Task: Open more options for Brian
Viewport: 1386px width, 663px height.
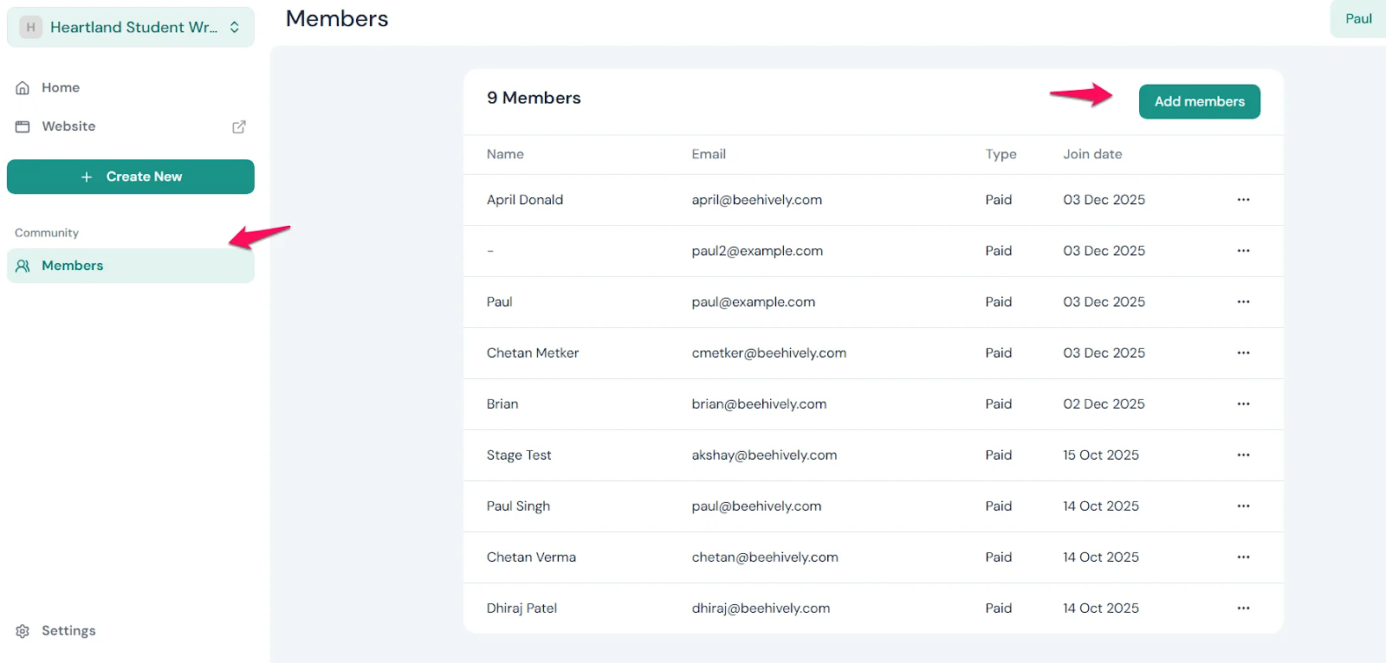Action: [1243, 404]
